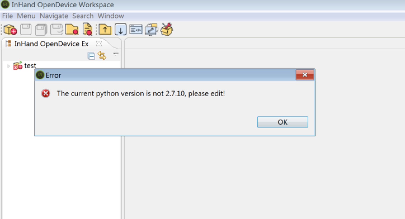The width and height of the screenshot is (405, 219).
Task: Open the File menu
Action: pyautogui.click(x=8, y=16)
